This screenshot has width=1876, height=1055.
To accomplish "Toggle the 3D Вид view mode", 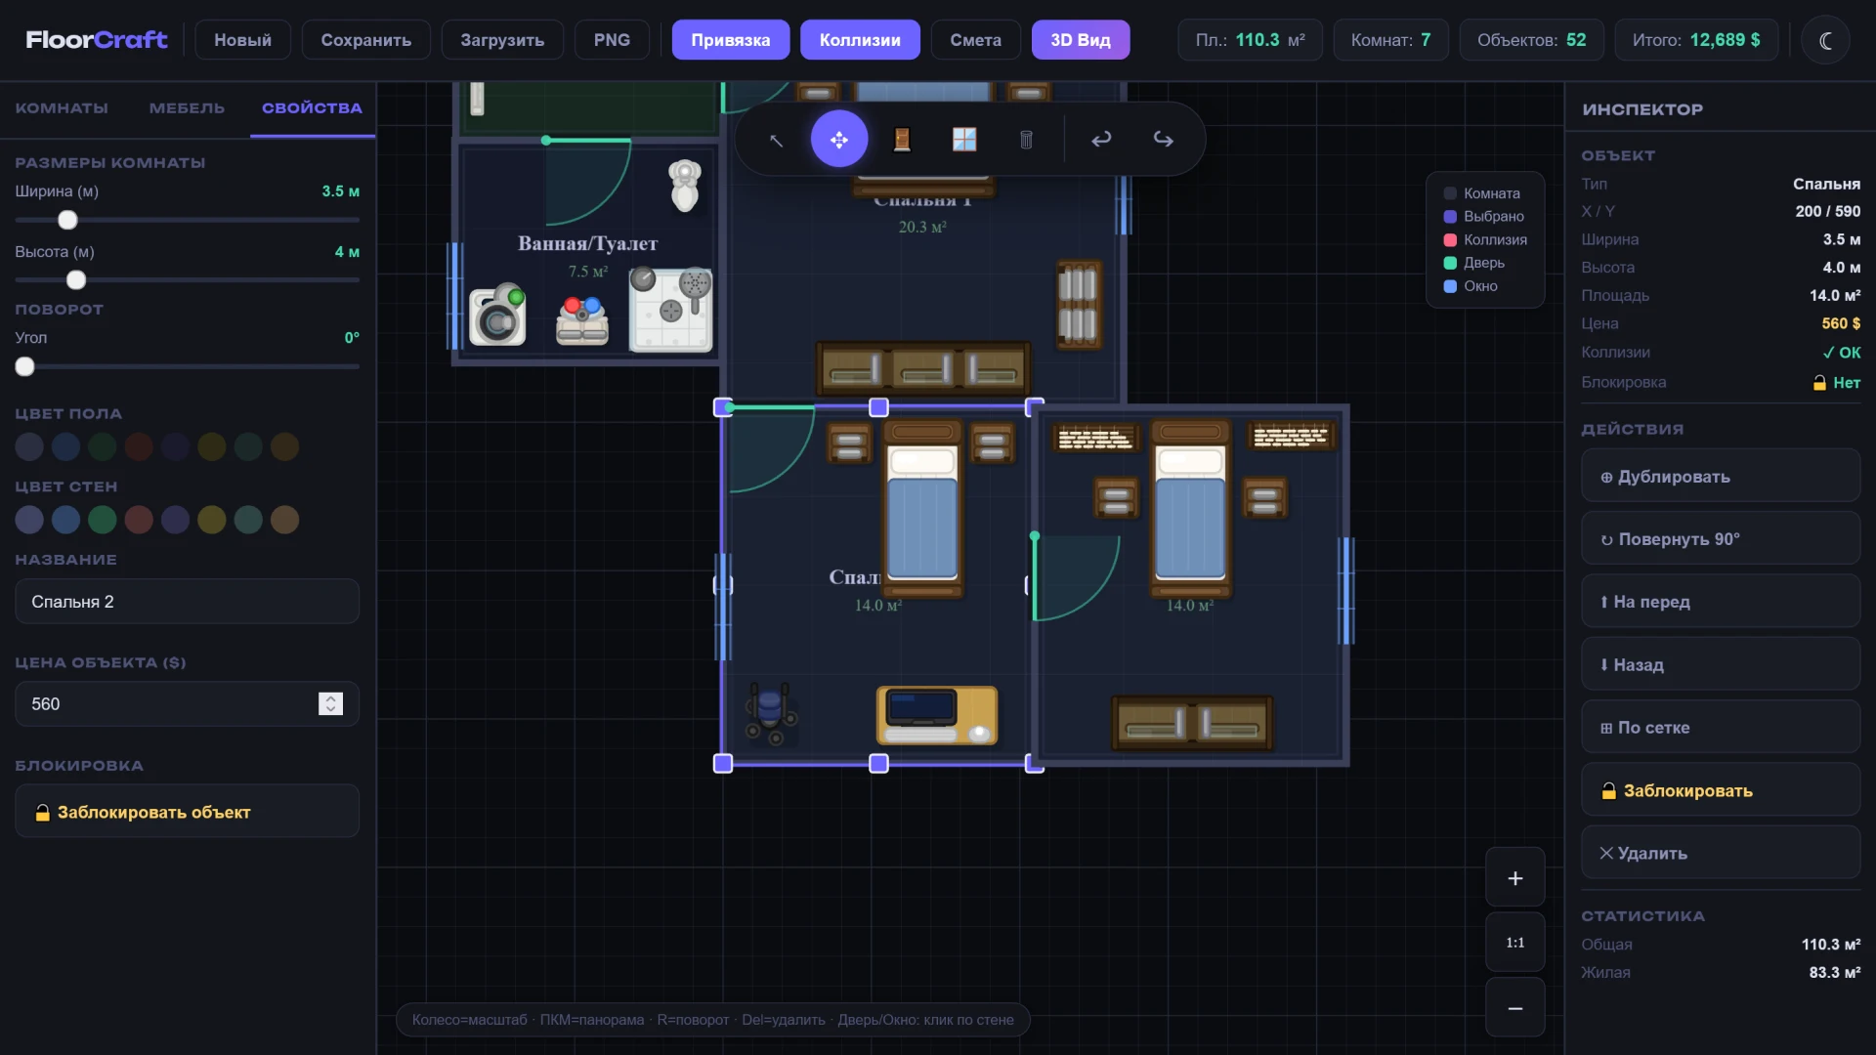I will point(1080,40).
